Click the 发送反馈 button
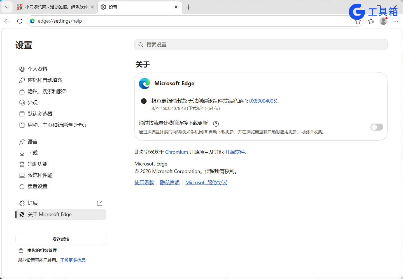This screenshot has width=403, height=279. click(61, 239)
